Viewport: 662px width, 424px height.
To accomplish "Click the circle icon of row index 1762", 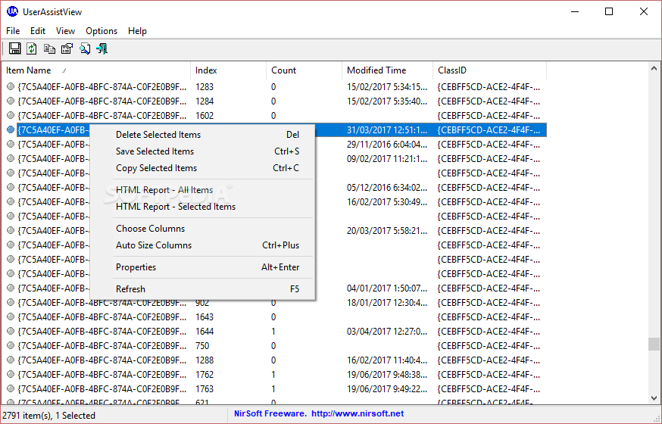I will pos(11,374).
